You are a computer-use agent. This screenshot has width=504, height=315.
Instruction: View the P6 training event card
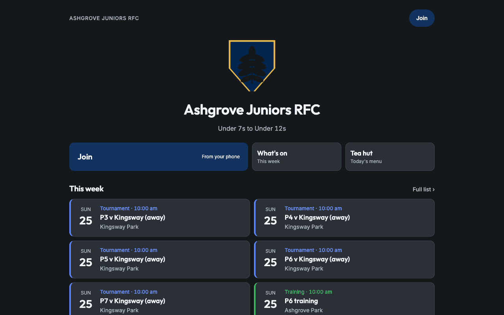[344, 299]
